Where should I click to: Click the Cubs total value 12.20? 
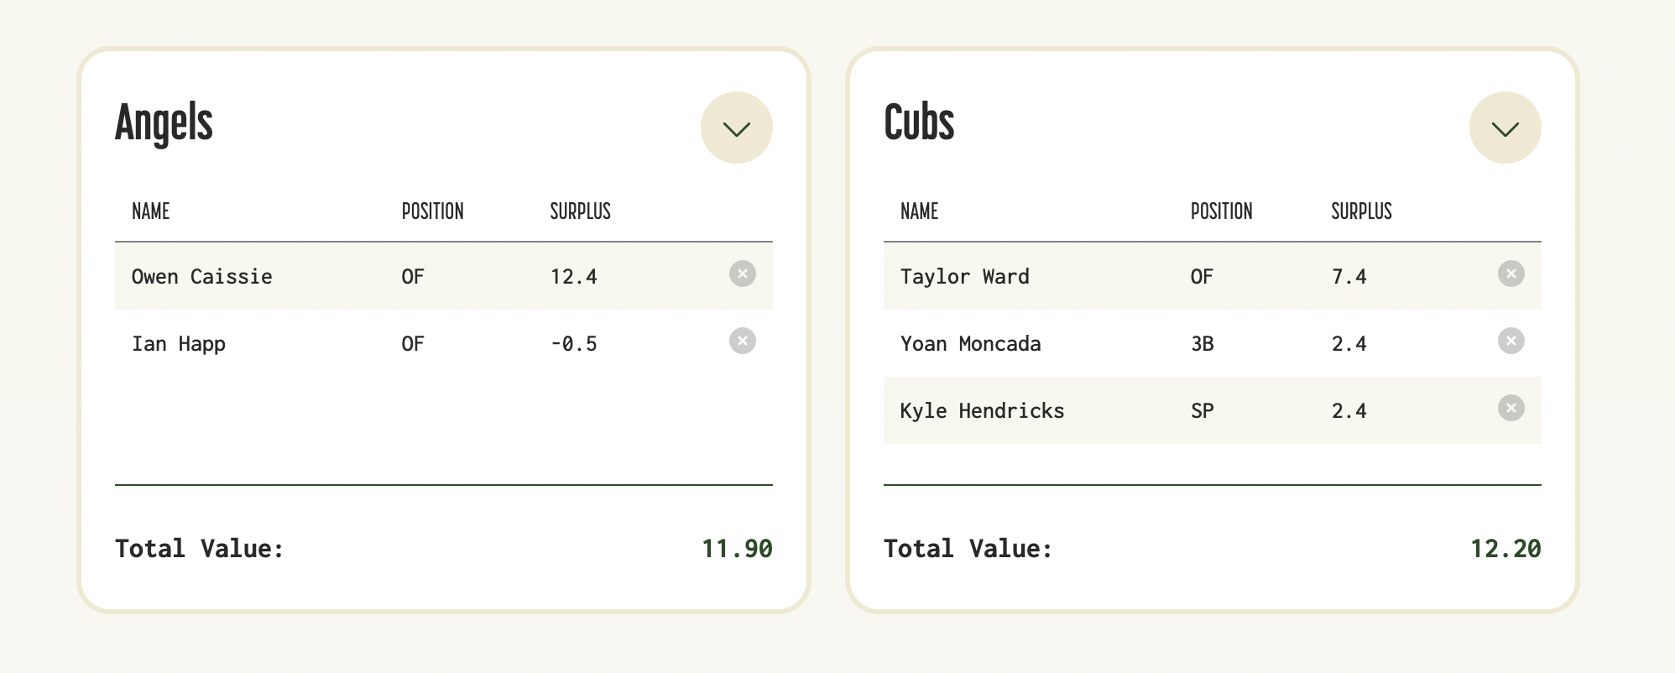click(x=1505, y=549)
